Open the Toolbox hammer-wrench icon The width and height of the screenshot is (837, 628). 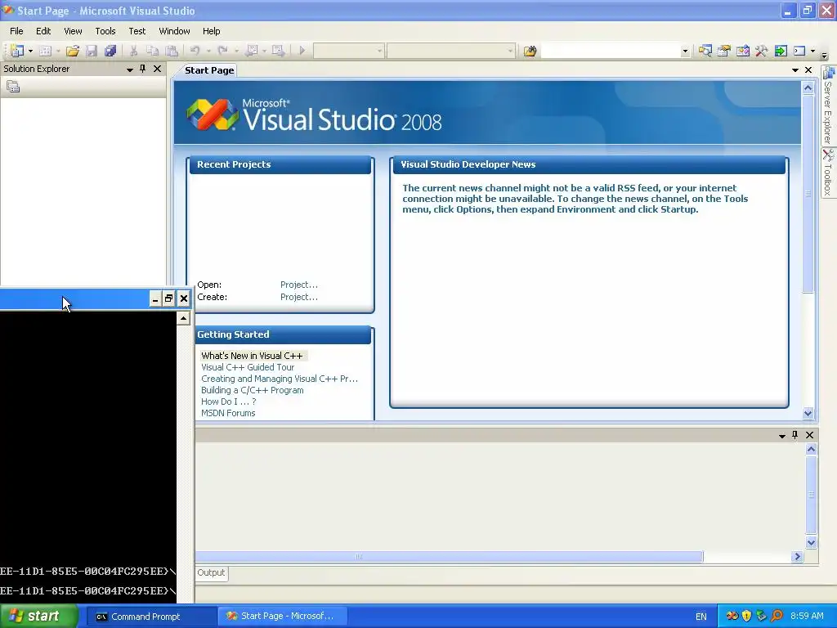761,51
